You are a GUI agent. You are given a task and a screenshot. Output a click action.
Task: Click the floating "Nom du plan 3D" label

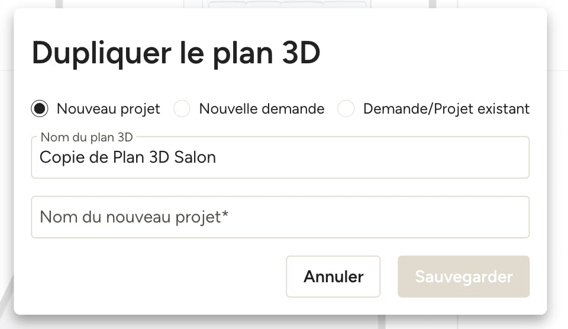click(x=86, y=137)
